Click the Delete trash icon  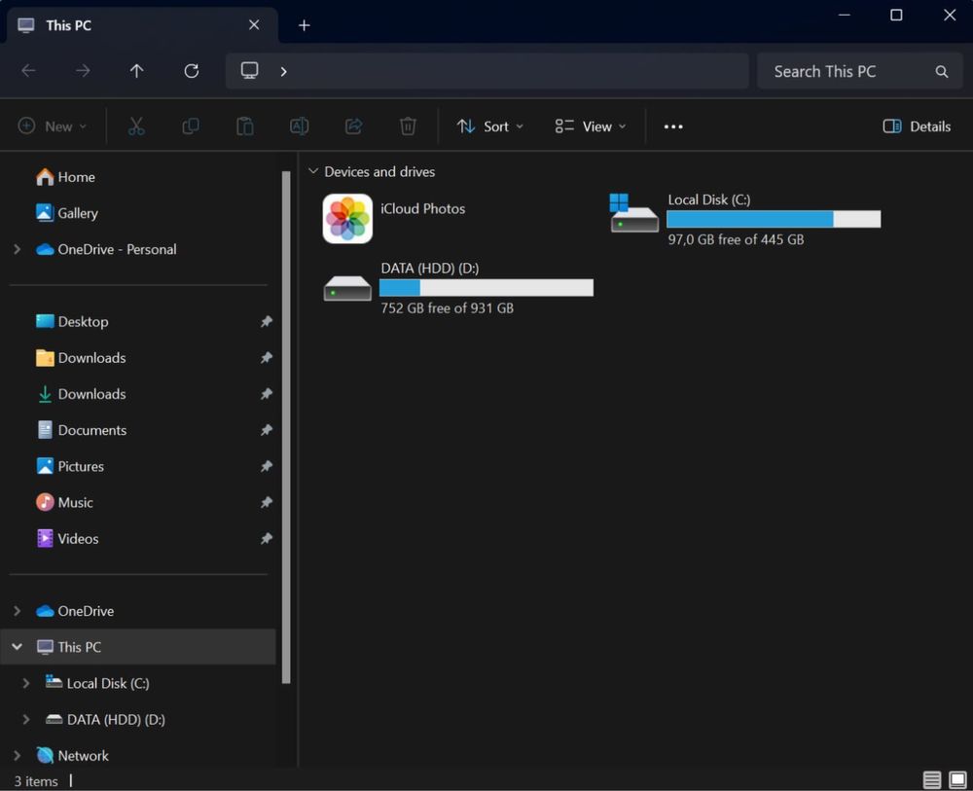(408, 126)
